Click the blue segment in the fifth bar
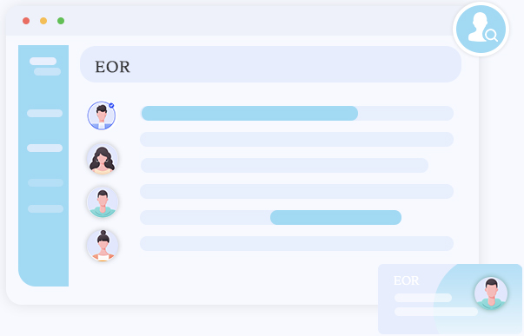 (x=335, y=217)
